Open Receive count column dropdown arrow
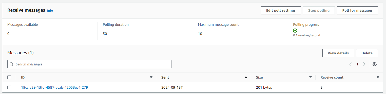 378,78
